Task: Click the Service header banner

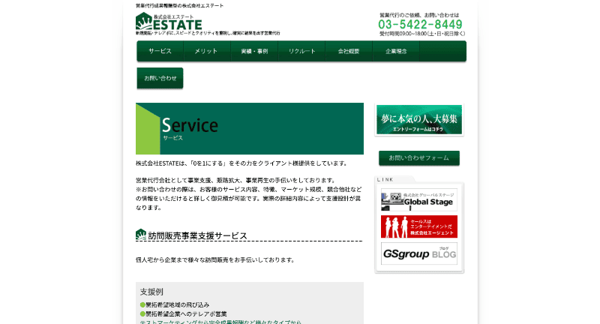Action: coord(250,128)
